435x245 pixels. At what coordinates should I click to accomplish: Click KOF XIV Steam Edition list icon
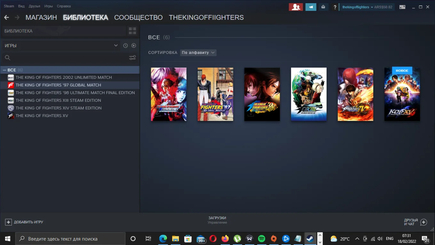(x=11, y=108)
